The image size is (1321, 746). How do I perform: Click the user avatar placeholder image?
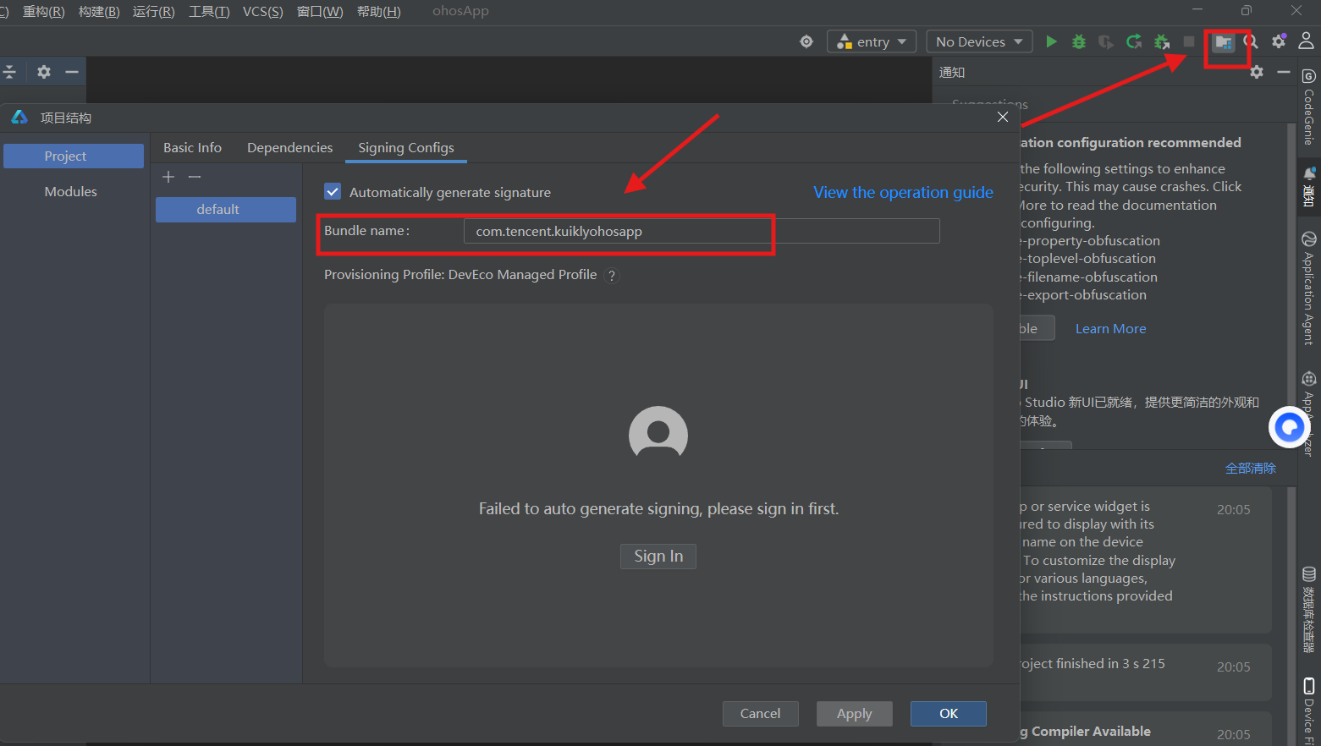click(x=658, y=435)
